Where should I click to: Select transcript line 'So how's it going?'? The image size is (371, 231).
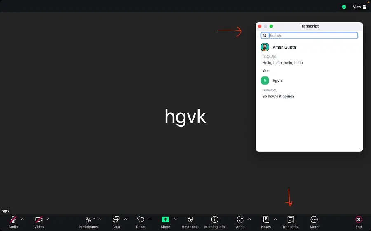[278, 96]
